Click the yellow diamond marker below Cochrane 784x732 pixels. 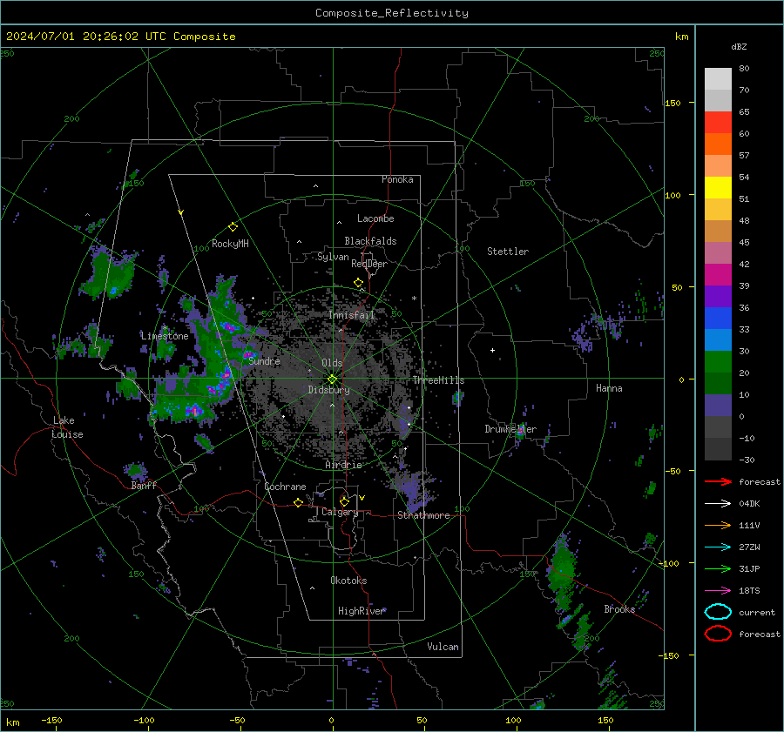(x=298, y=502)
